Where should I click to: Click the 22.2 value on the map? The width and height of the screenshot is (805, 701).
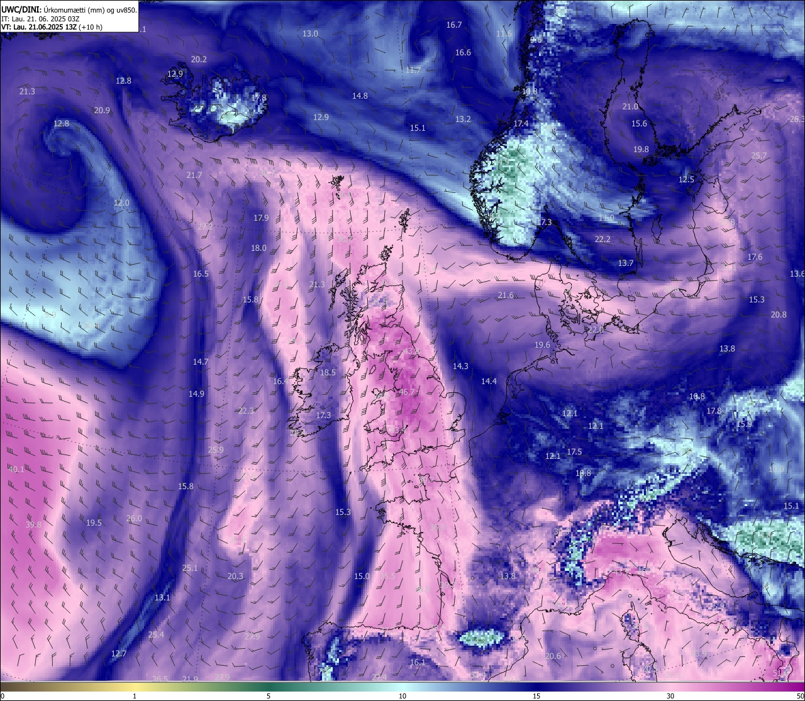pos(602,239)
